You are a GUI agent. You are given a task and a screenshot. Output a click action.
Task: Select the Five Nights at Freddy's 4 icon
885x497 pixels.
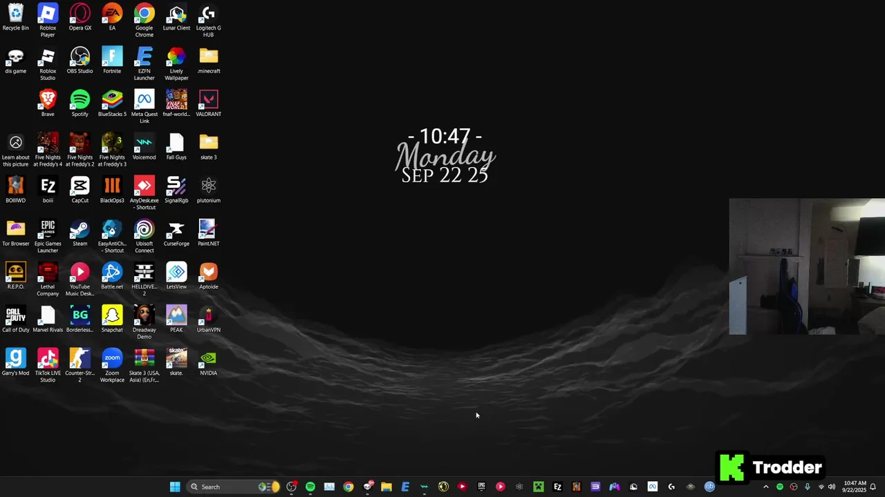pos(48,150)
